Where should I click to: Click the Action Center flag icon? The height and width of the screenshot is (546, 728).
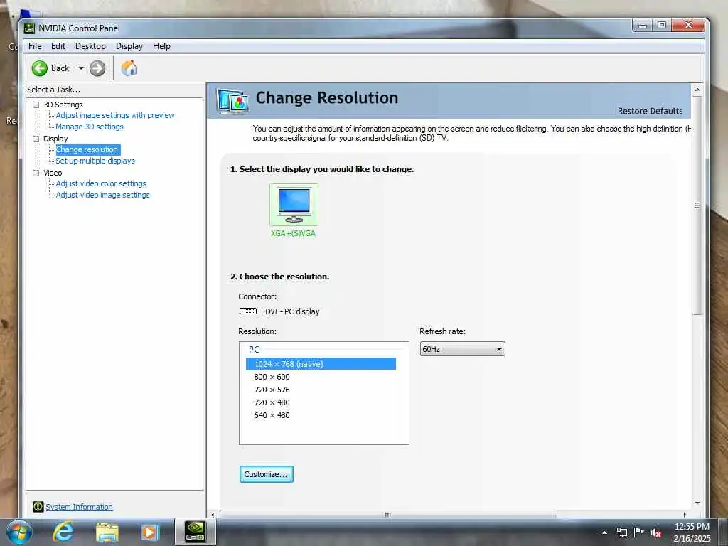pos(639,532)
